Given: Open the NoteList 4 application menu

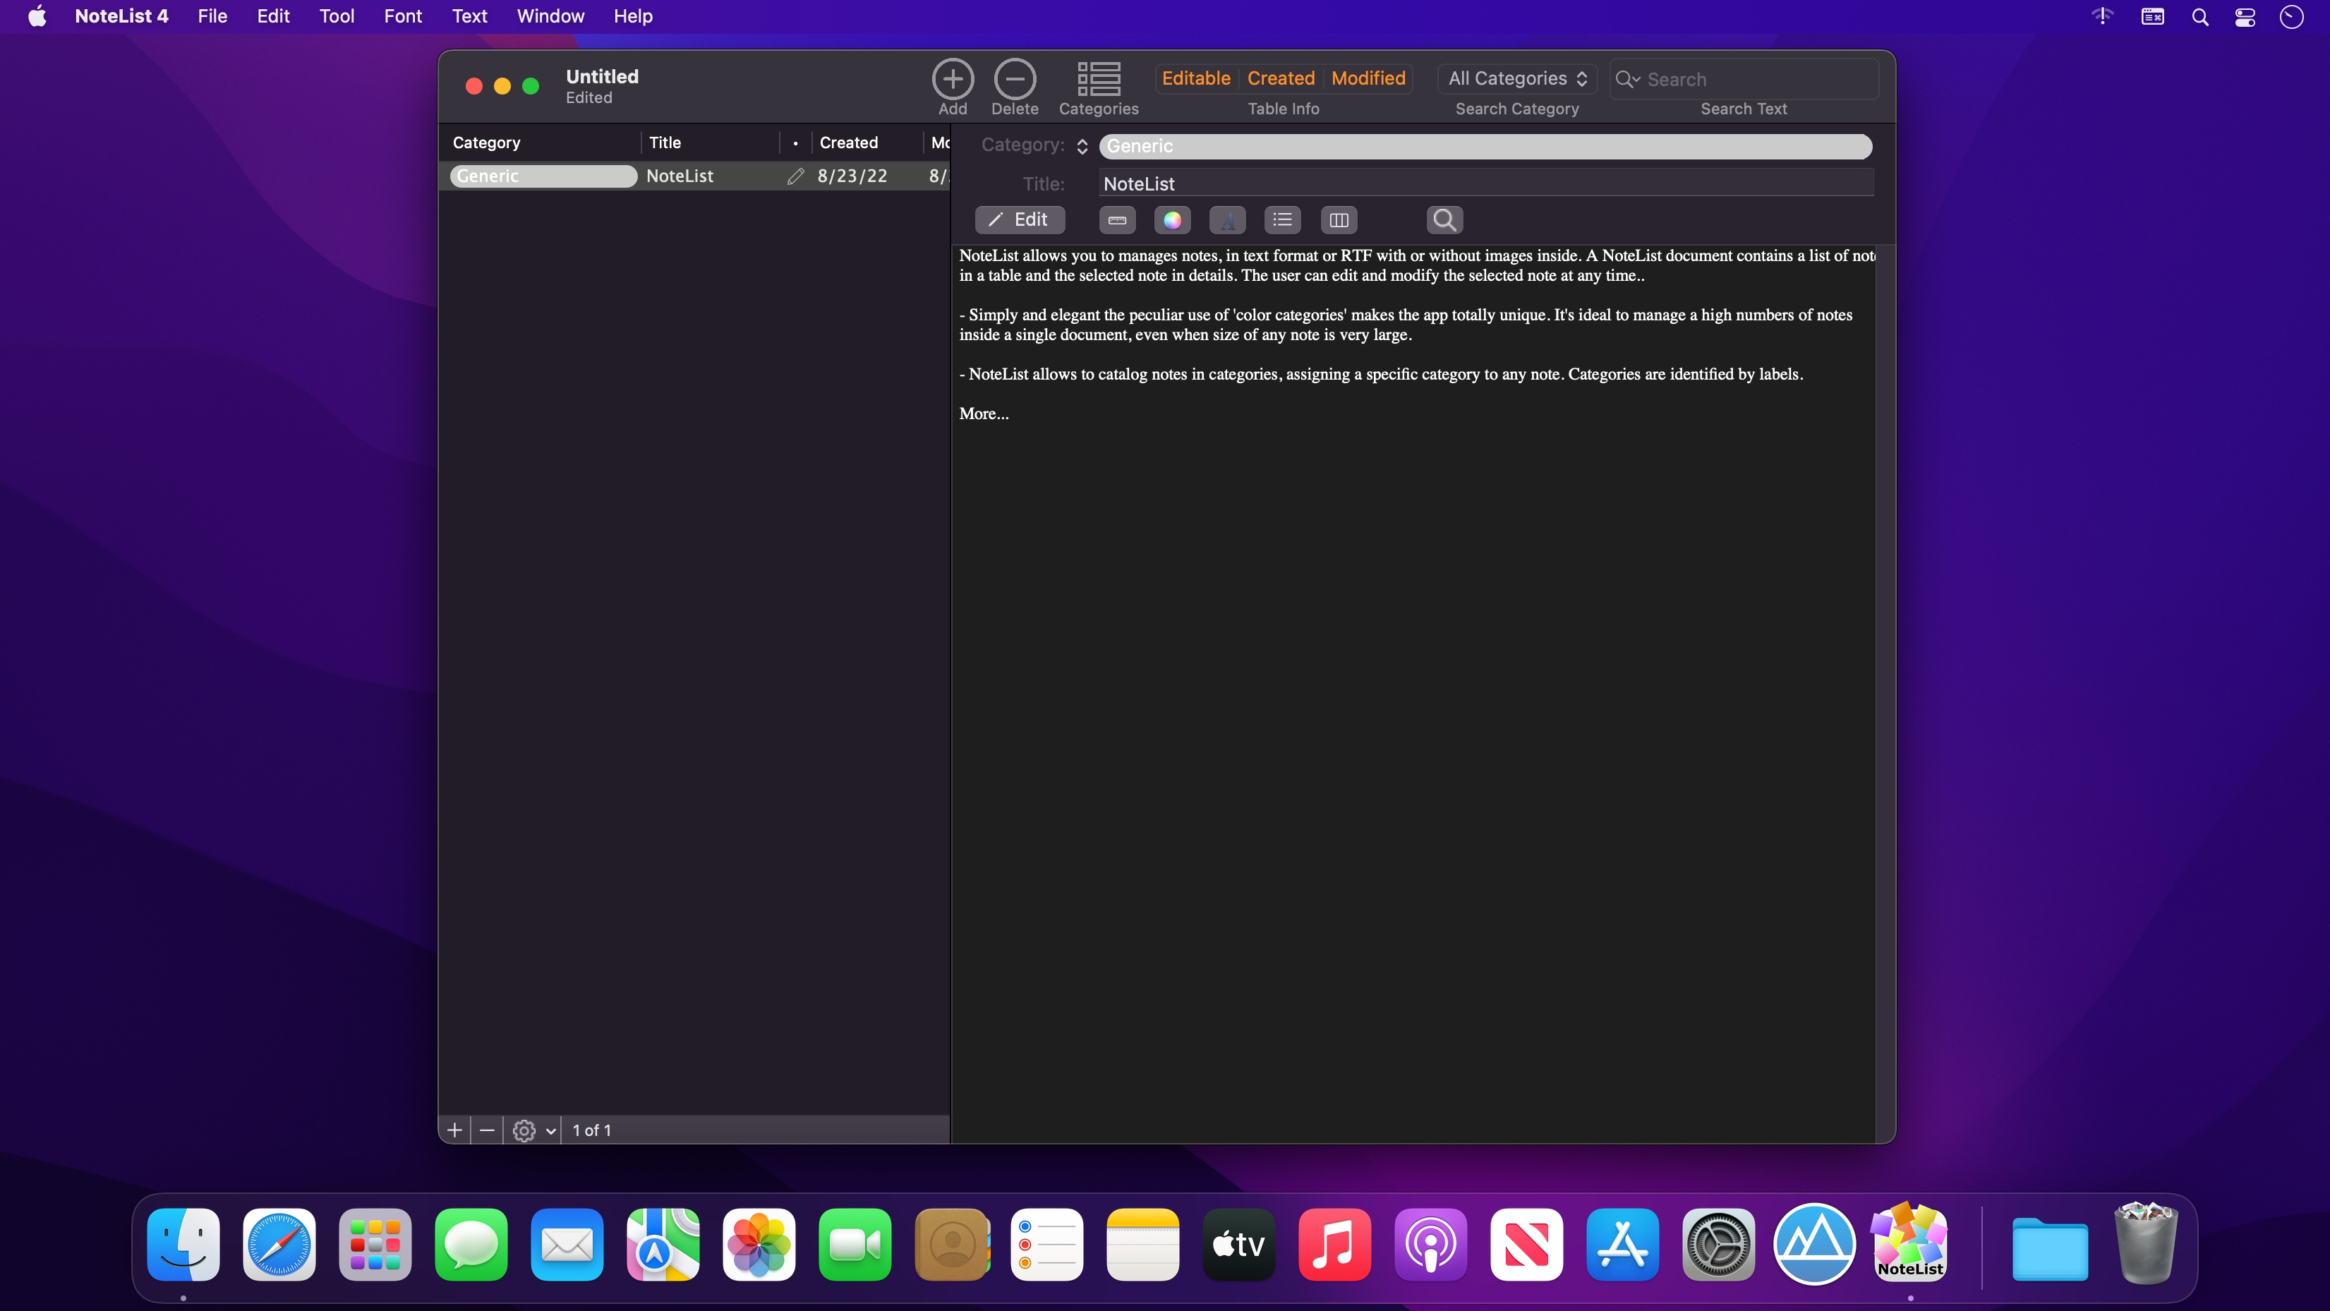Looking at the screenshot, I should coord(121,16).
